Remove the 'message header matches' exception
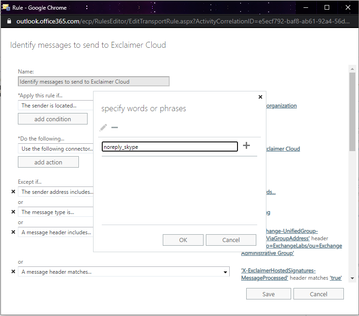The image size is (359, 316). [13, 272]
